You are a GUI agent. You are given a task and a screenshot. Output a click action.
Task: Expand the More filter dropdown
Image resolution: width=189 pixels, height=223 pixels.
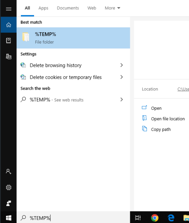click(112, 8)
